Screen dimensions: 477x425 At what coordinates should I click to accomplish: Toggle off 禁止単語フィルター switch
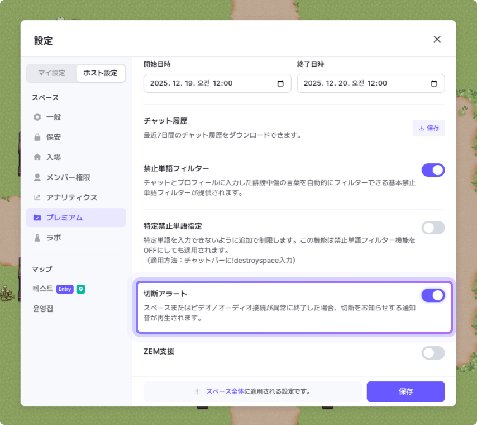click(433, 170)
